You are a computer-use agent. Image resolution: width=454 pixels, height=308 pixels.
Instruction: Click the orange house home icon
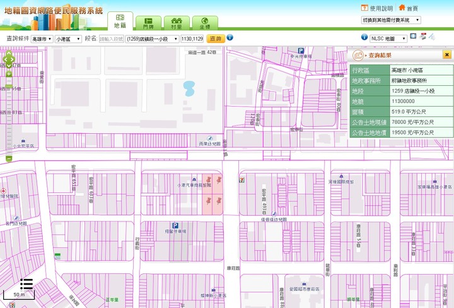[x=402, y=7]
